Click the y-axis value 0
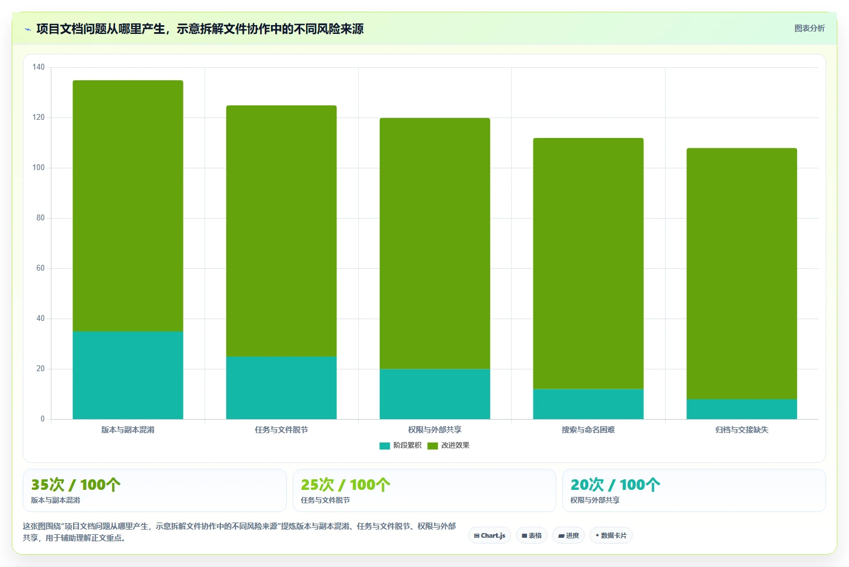The height and width of the screenshot is (567, 849). pos(43,419)
